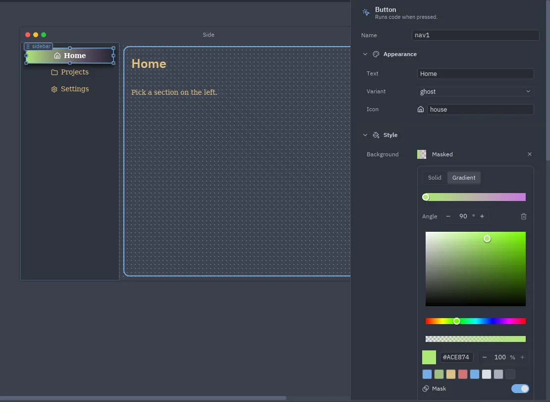Image resolution: width=550 pixels, height=402 pixels.
Task: Click the Home heading in content panel
Action: tap(149, 64)
